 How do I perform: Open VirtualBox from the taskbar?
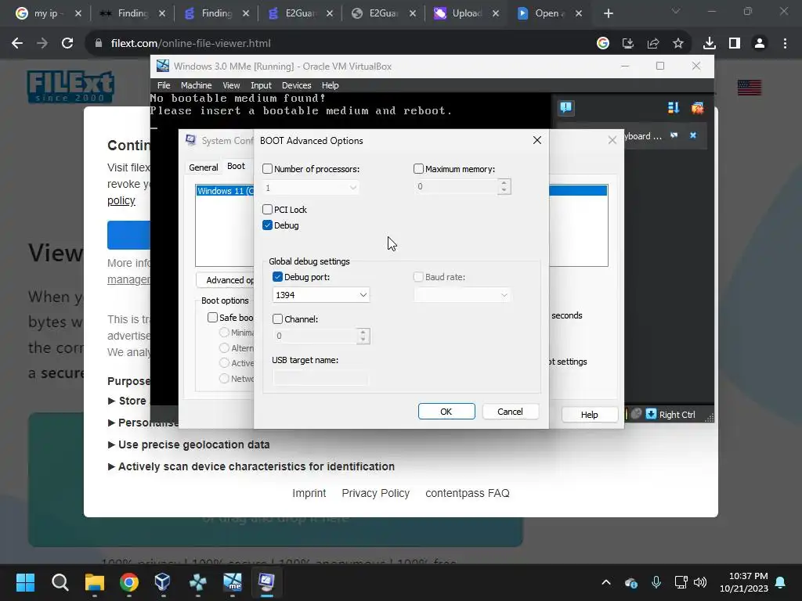[x=163, y=582]
